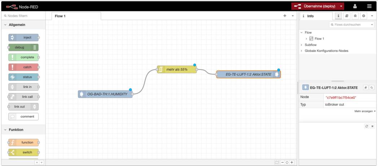This screenshot has height=166, width=378.
Task: Refresh the tips panel
Action: [367, 126]
